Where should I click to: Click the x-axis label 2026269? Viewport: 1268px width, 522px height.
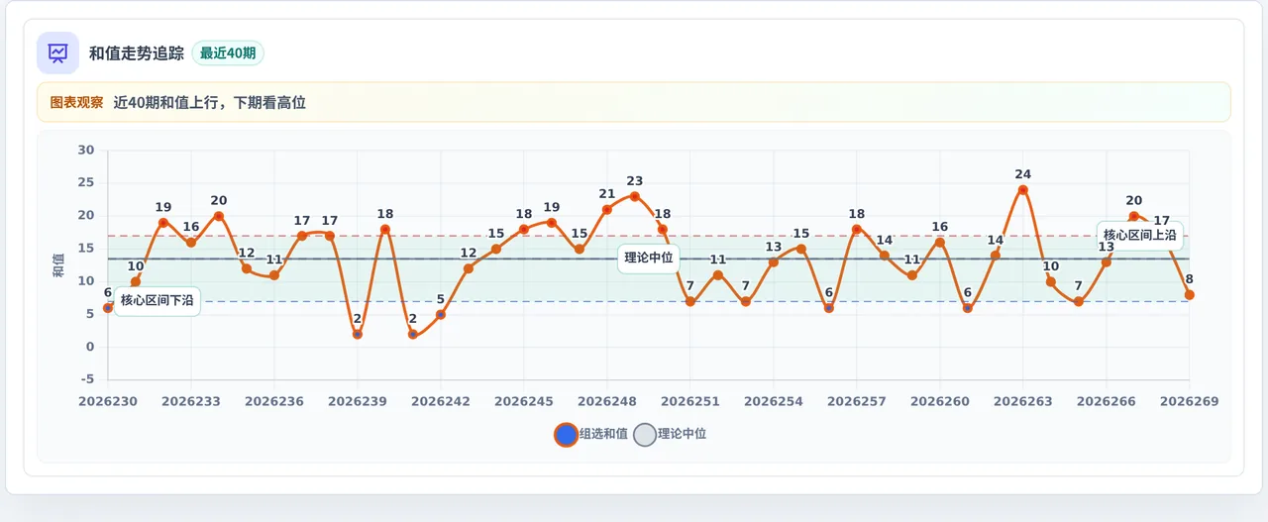[x=1190, y=401]
